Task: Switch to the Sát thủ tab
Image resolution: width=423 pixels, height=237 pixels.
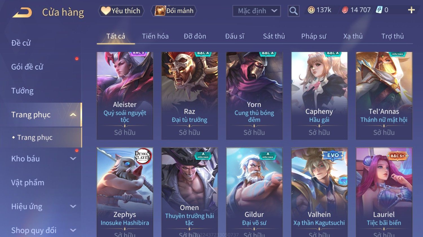Action: pyautogui.click(x=274, y=36)
